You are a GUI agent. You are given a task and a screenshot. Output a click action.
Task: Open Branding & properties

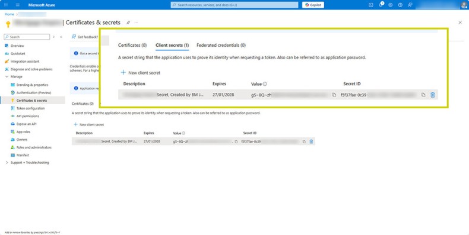point(32,85)
